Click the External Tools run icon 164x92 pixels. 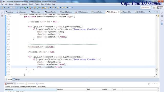(x=30, y=8)
